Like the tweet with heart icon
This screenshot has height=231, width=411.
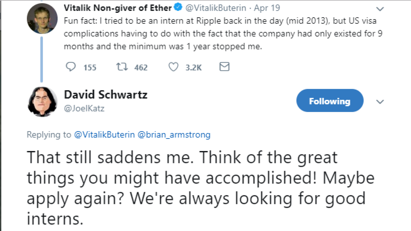[x=173, y=67]
